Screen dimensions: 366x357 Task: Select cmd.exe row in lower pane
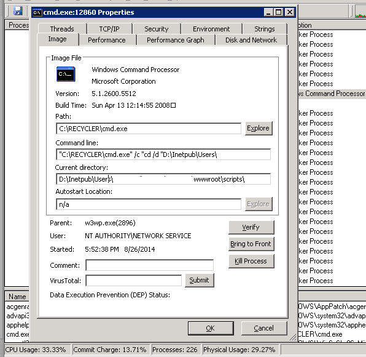(18, 334)
